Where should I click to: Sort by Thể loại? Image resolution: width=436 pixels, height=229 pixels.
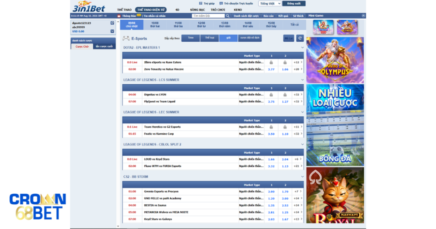209,38
